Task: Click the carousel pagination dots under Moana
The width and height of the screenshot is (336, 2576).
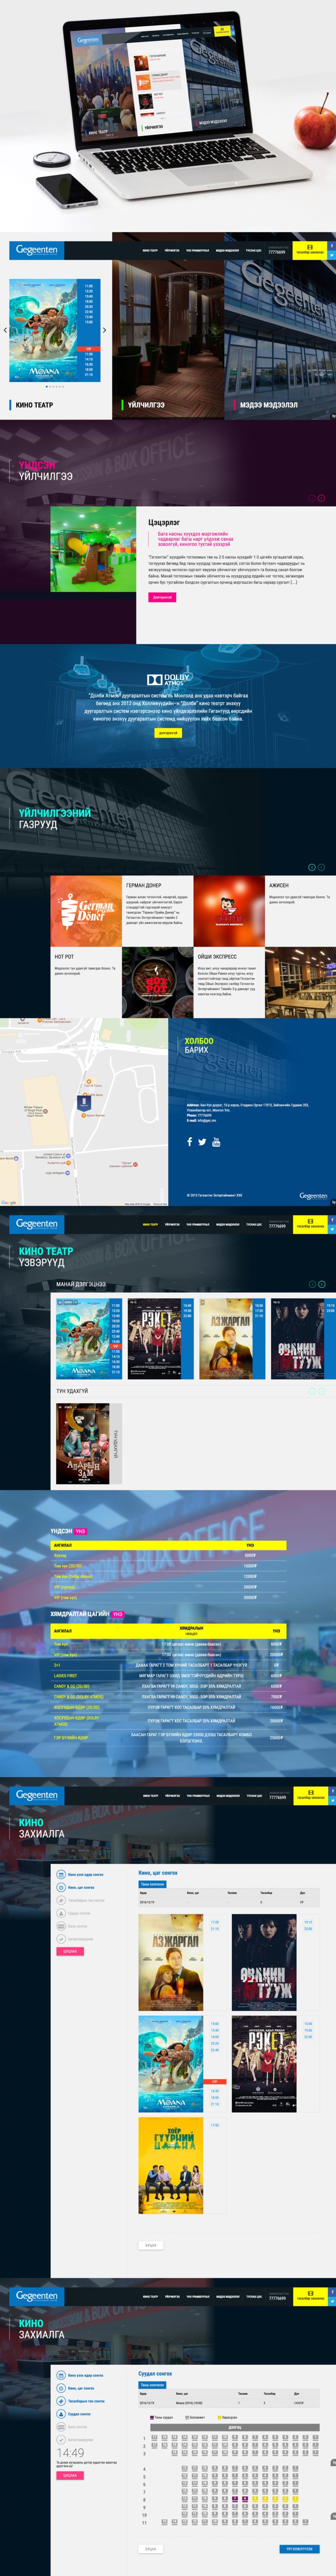Action: click(x=55, y=386)
